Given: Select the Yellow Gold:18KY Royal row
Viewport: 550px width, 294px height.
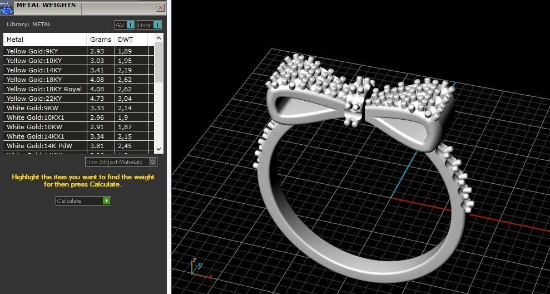Looking at the screenshot, I should (x=78, y=89).
